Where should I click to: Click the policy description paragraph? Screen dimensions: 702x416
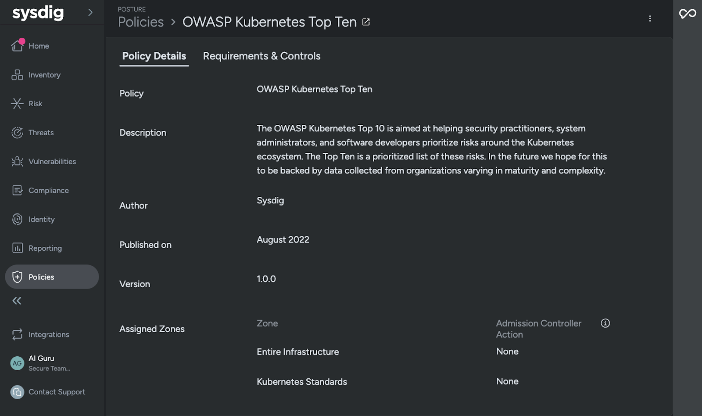(432, 149)
